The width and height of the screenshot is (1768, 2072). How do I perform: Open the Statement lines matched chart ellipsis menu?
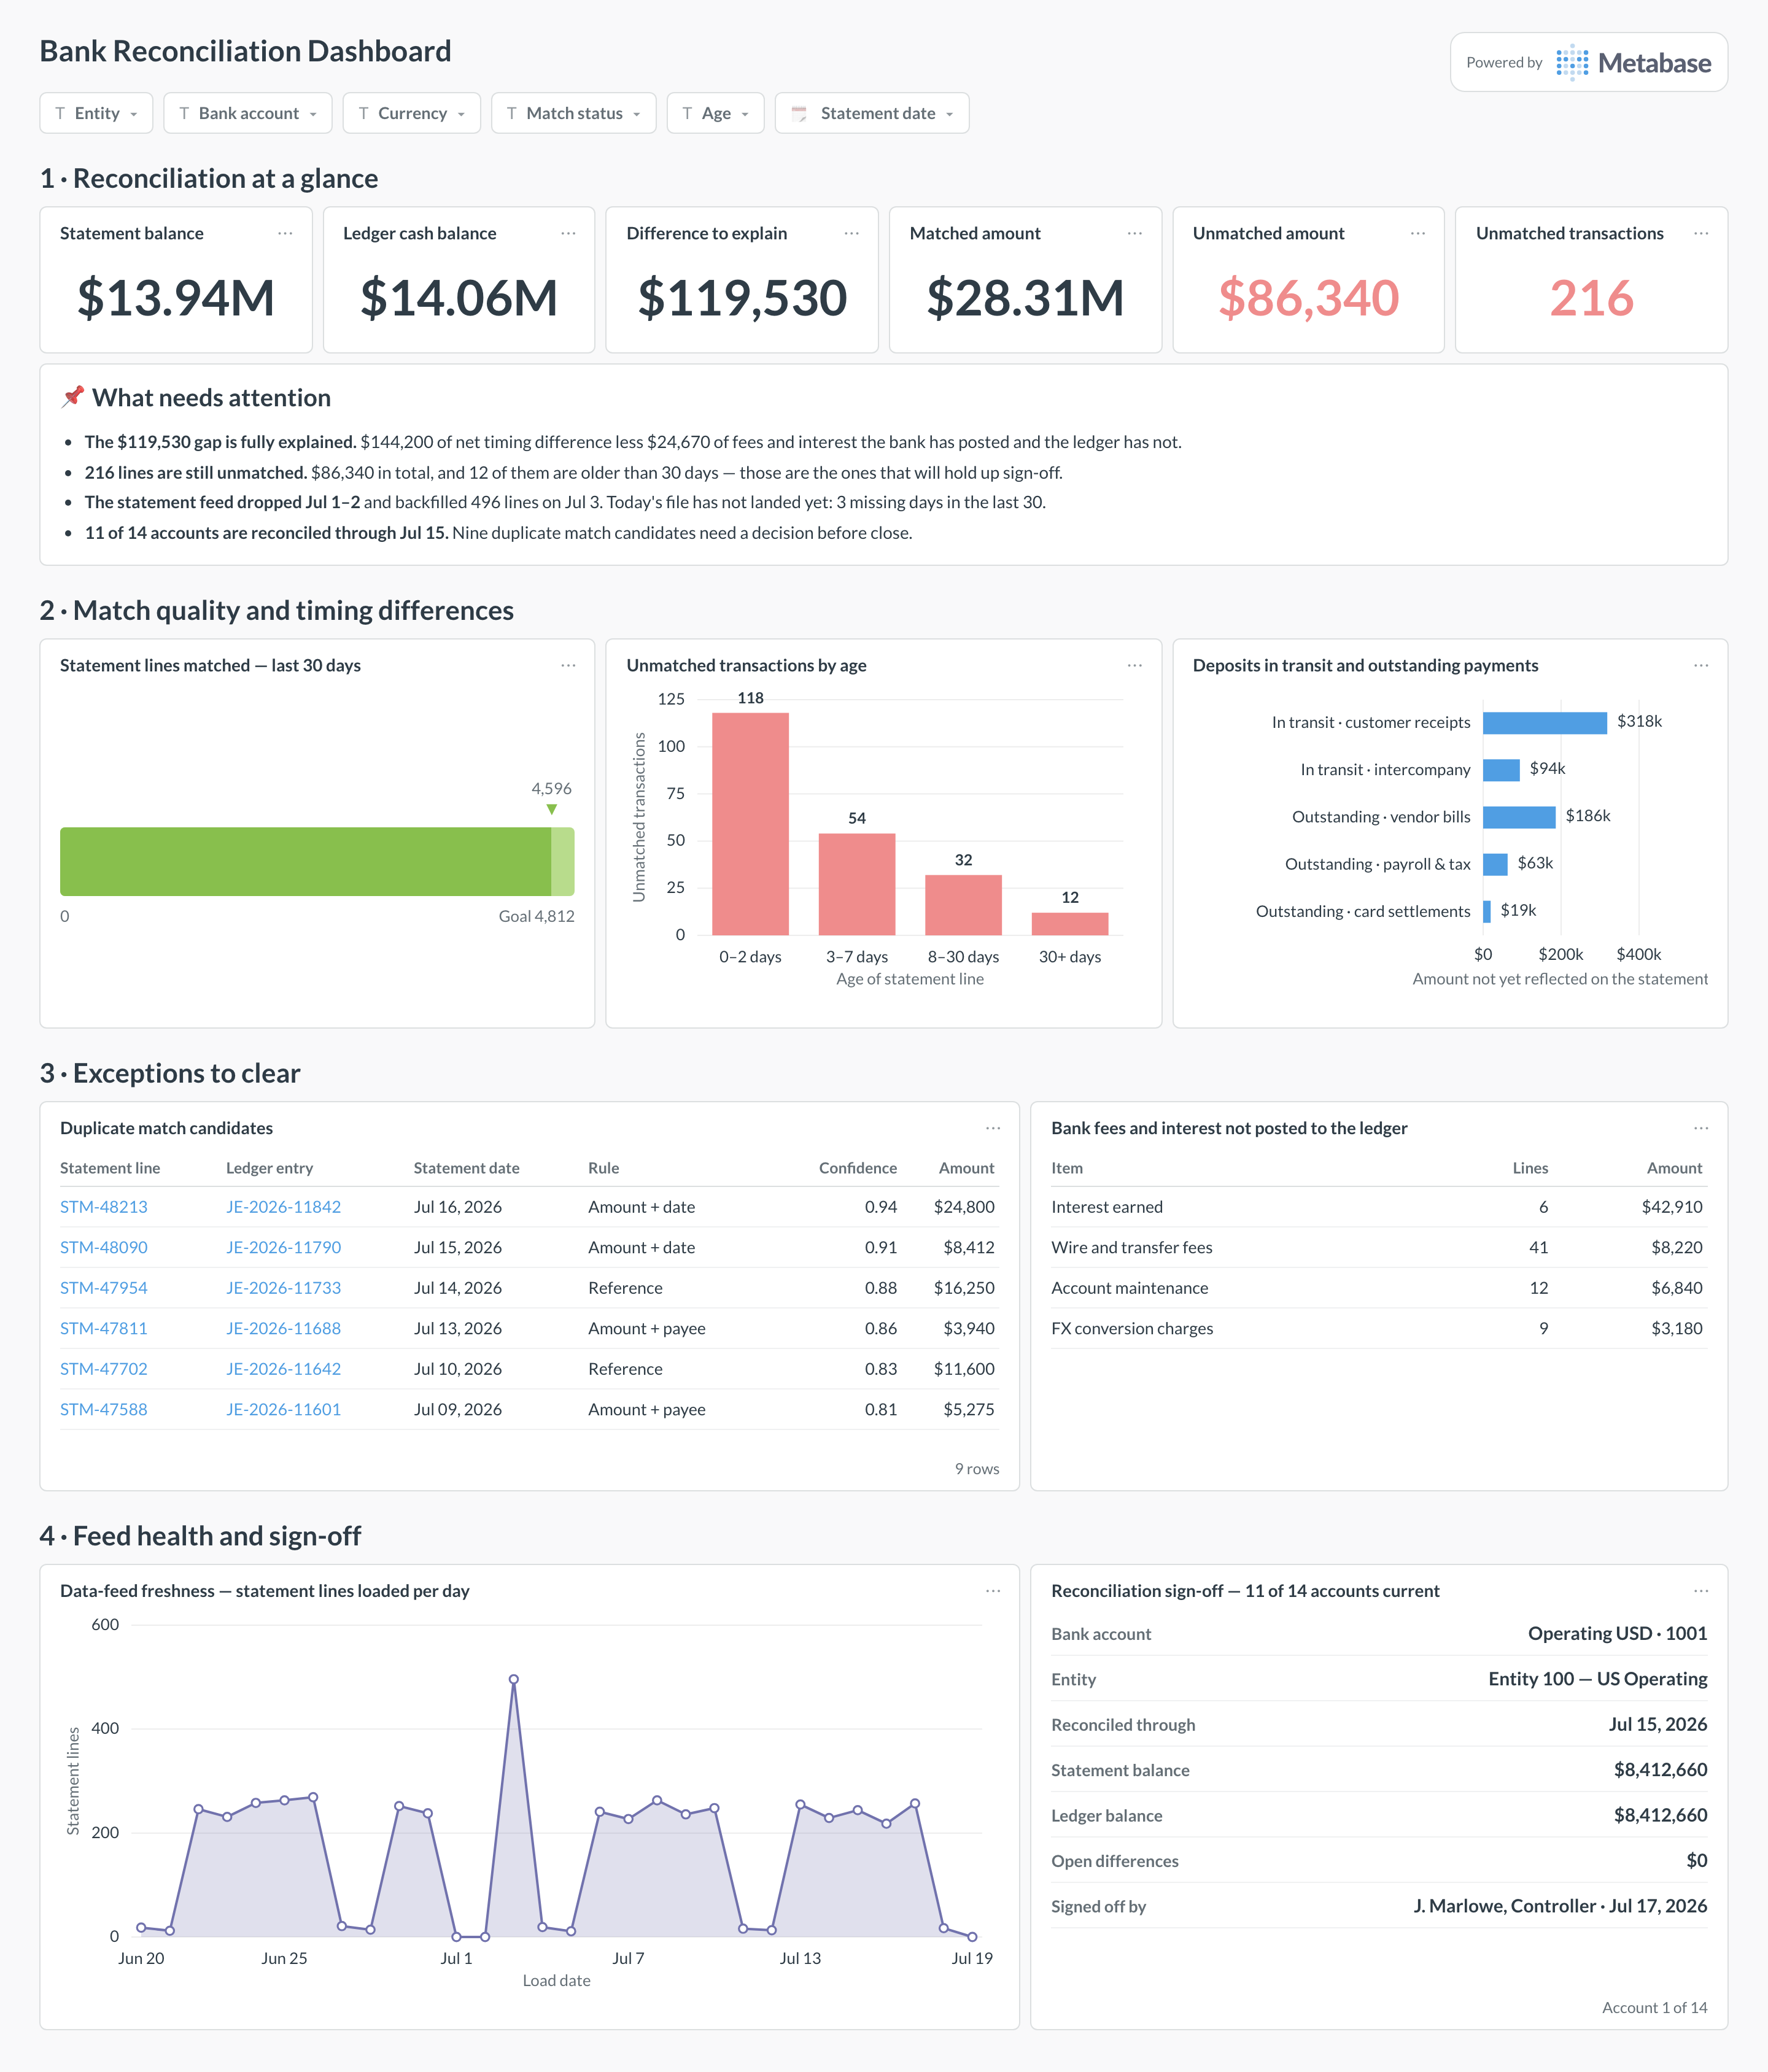pyautogui.click(x=568, y=665)
